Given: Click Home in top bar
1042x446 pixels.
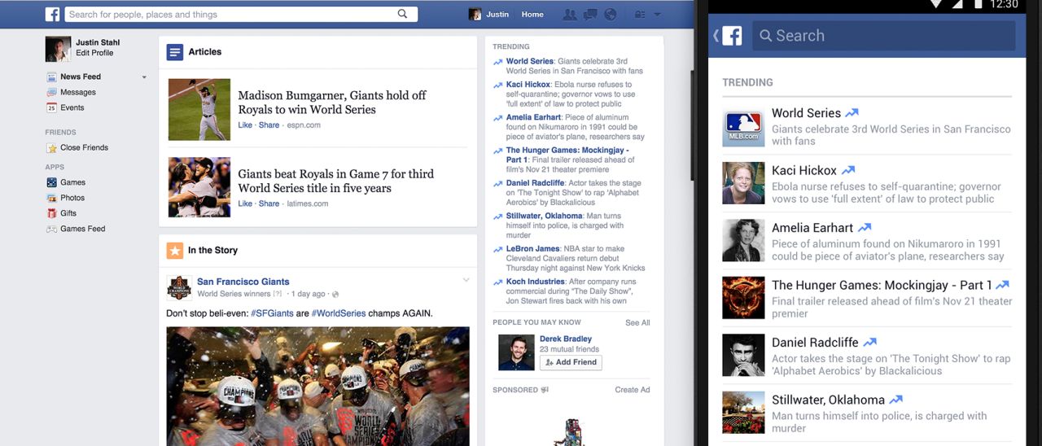Looking at the screenshot, I should click(532, 15).
